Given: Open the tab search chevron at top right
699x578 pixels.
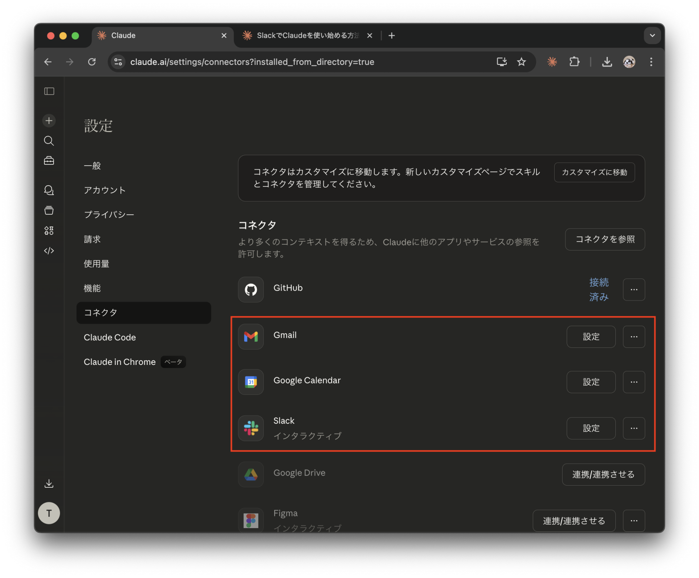Looking at the screenshot, I should coord(652,35).
